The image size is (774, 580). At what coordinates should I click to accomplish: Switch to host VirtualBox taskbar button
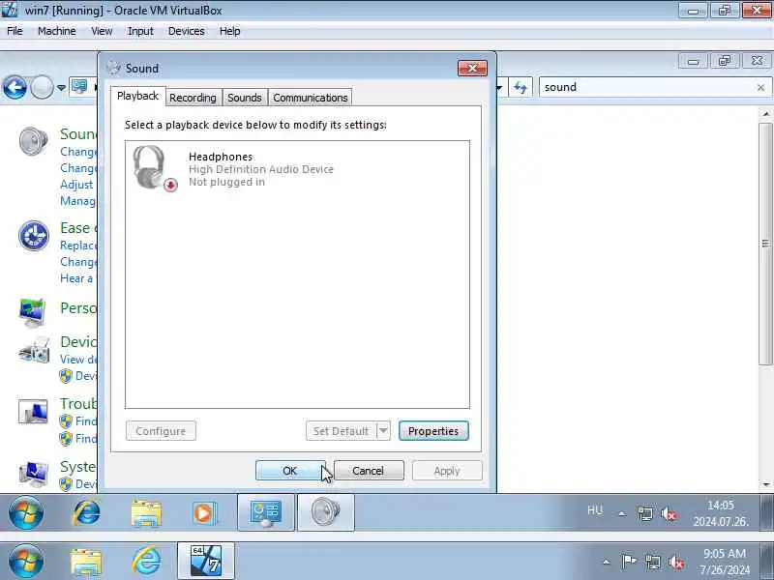coord(206,561)
